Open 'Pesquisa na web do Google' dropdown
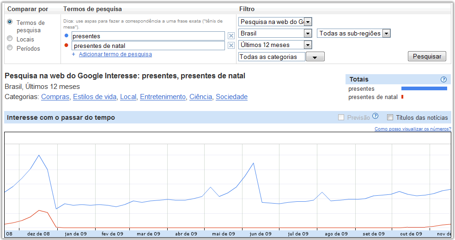The image size is (455, 240). pos(308,22)
